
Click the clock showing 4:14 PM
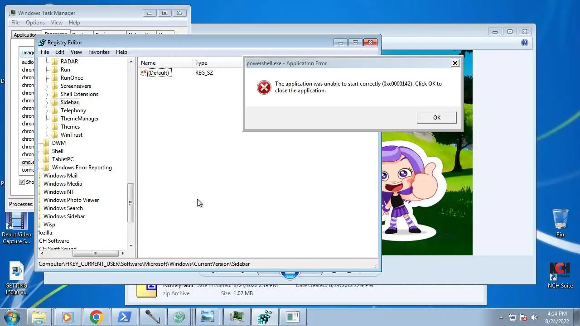557,314
